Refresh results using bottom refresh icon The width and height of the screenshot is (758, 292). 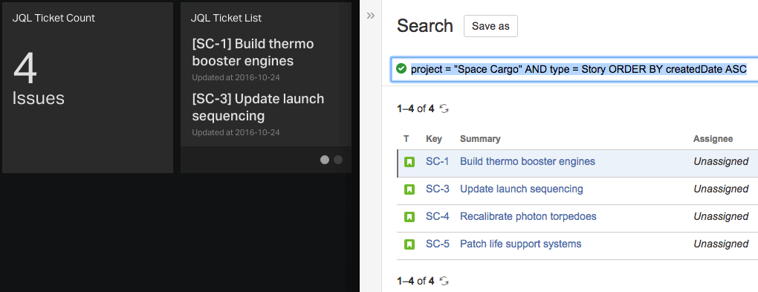click(x=444, y=280)
